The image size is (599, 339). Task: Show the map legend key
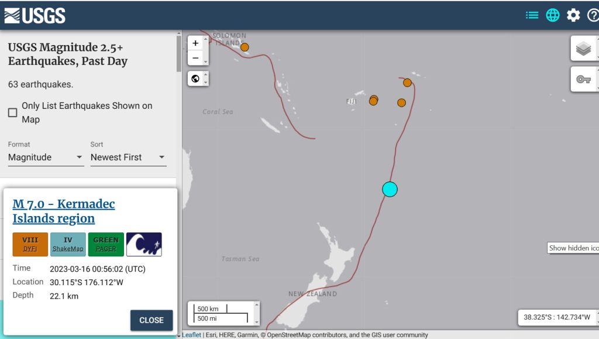click(x=583, y=79)
